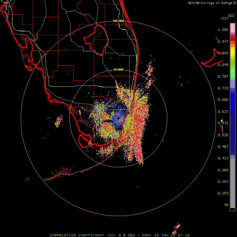Screen dimensions: 237x237
Task: Click the 07:19 timestamp in the caption
Action: pyautogui.click(x=184, y=235)
